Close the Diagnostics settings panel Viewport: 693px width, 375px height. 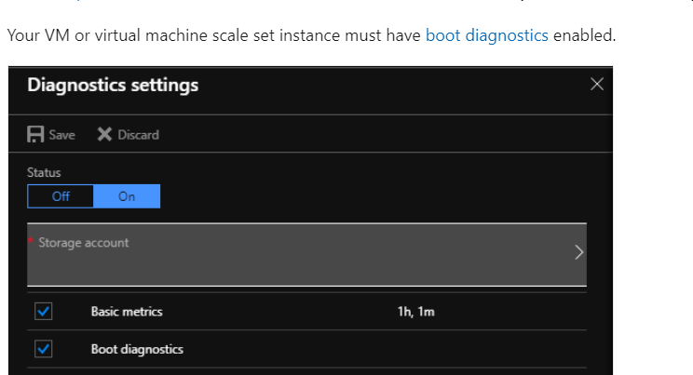point(597,84)
